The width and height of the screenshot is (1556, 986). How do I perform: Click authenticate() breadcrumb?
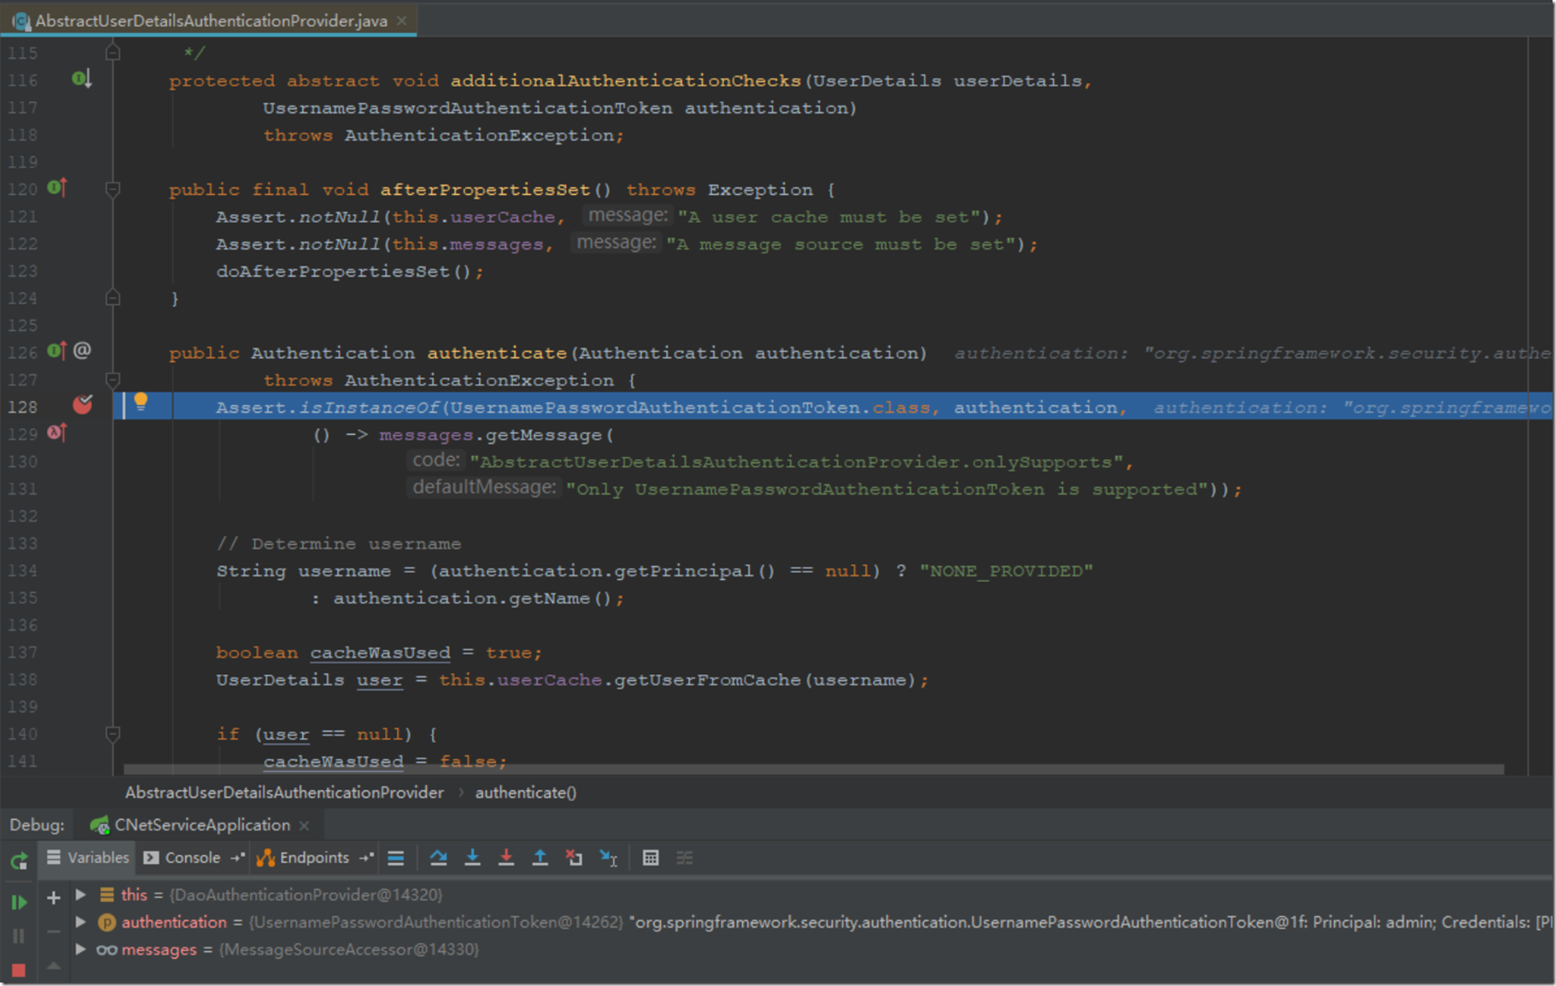[526, 793]
